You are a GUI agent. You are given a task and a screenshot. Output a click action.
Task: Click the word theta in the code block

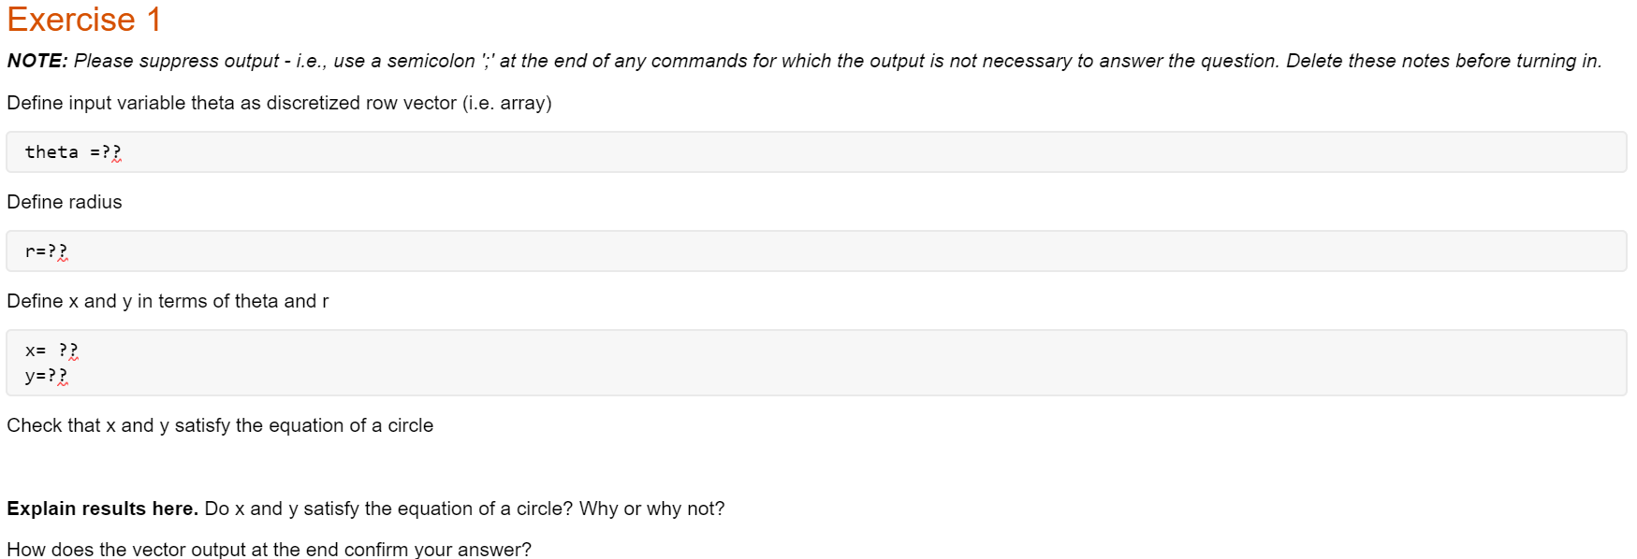coord(51,152)
